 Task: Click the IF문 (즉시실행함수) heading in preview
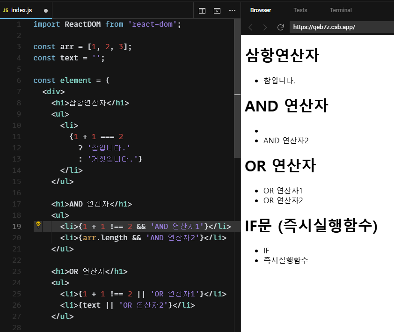click(x=311, y=226)
